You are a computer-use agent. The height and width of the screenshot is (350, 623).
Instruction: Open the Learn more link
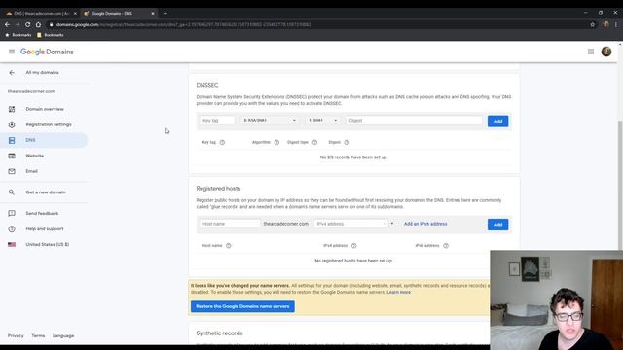tap(398, 292)
